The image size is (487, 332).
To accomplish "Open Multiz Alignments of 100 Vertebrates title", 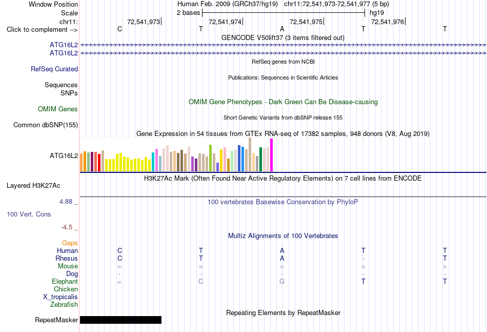I will coord(283,236).
